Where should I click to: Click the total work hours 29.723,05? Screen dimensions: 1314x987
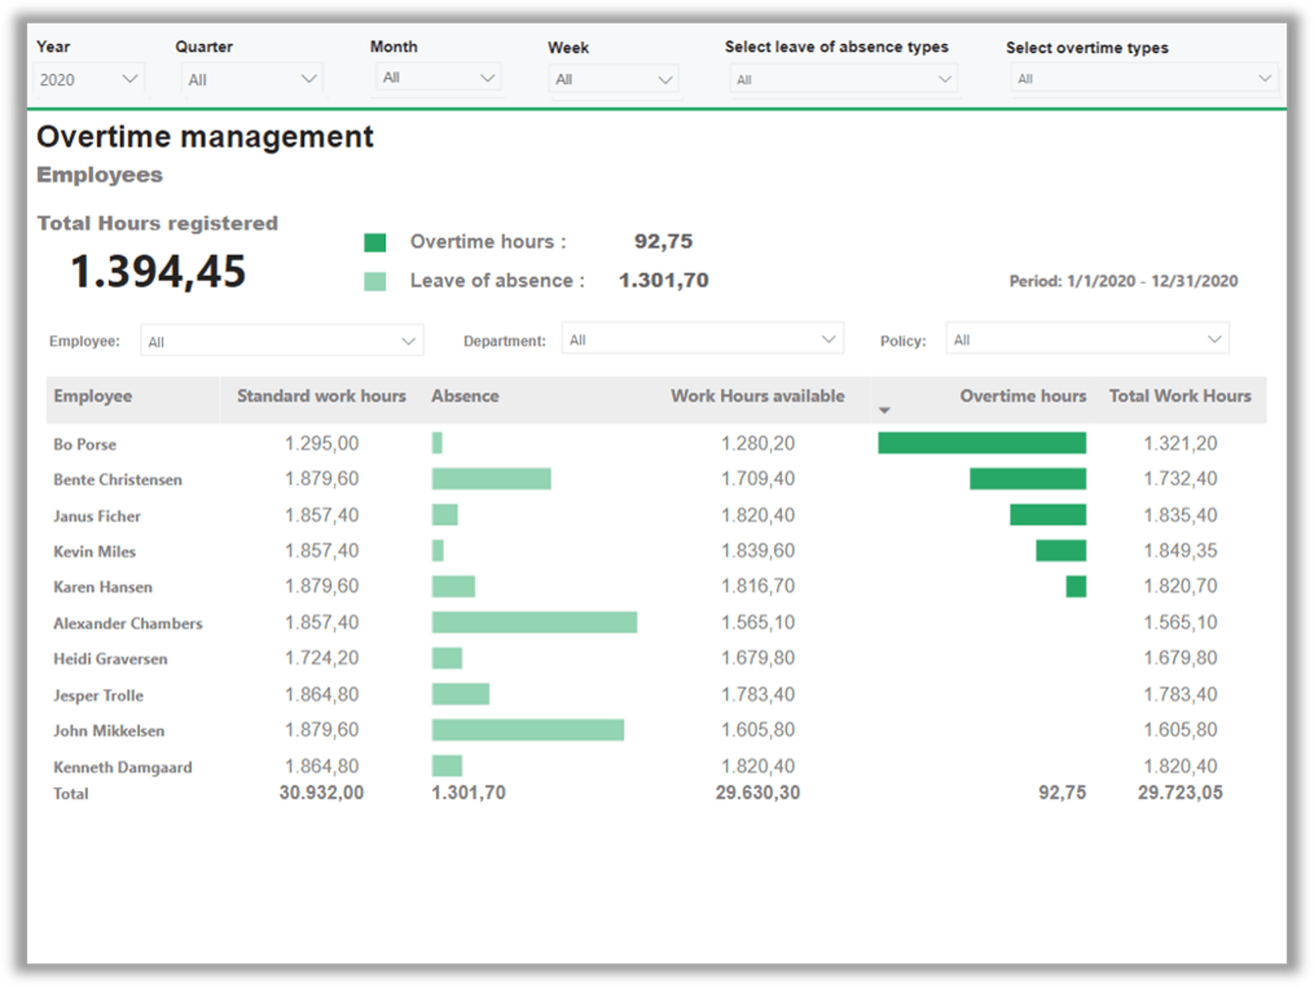1180,793
